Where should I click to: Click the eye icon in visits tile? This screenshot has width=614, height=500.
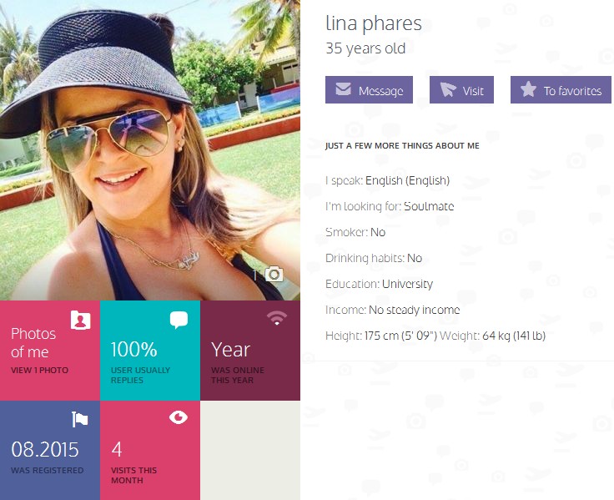click(x=179, y=417)
